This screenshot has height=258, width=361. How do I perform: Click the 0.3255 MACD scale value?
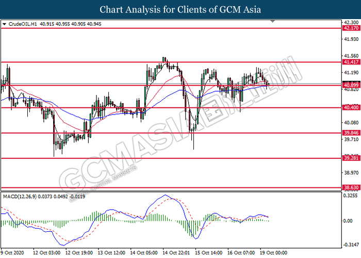coord(350,196)
